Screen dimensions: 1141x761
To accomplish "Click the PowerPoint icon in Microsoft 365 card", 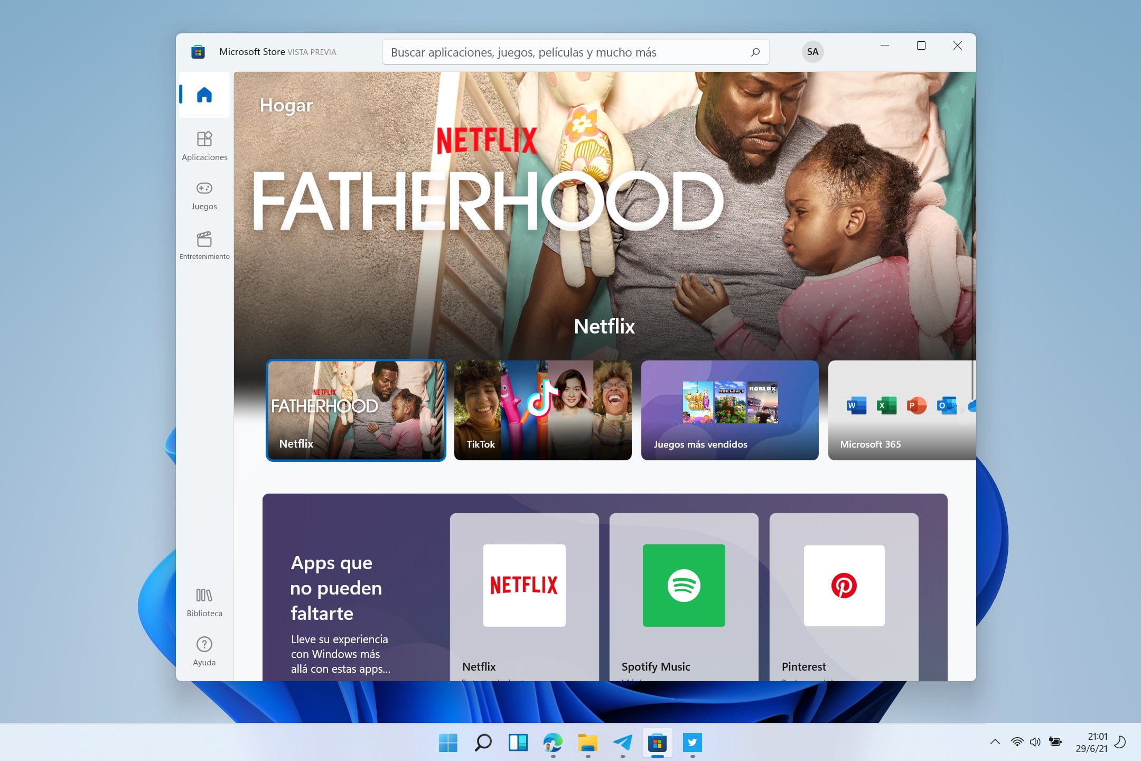I will 916,405.
